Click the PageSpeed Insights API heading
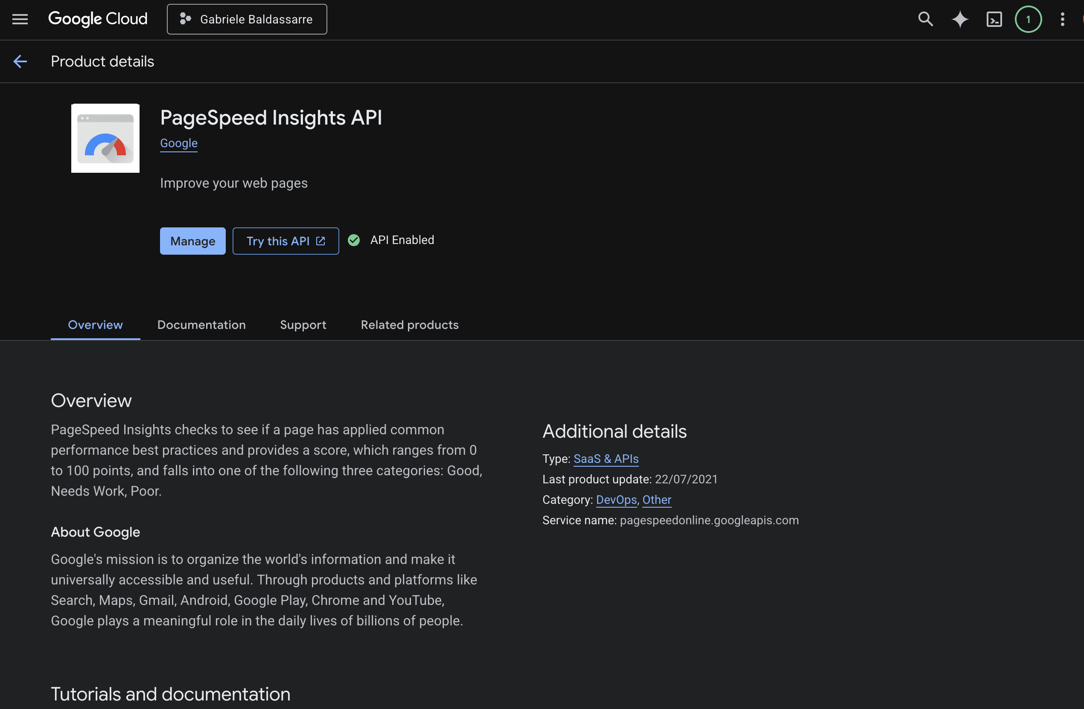 [x=271, y=118]
